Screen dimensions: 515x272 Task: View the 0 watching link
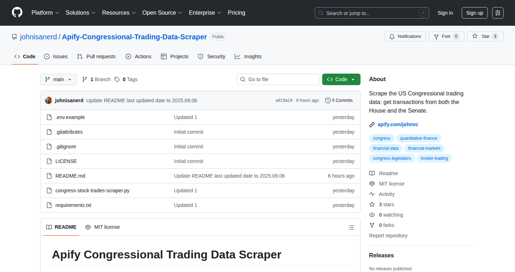(x=386, y=215)
